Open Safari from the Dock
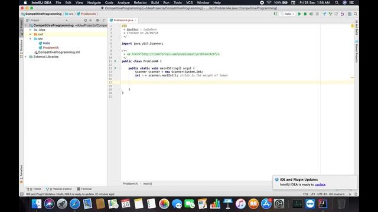This screenshot has height=212, width=378. [x=75, y=204]
